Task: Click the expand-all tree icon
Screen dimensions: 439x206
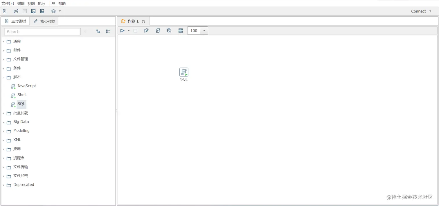Action: (x=98, y=31)
